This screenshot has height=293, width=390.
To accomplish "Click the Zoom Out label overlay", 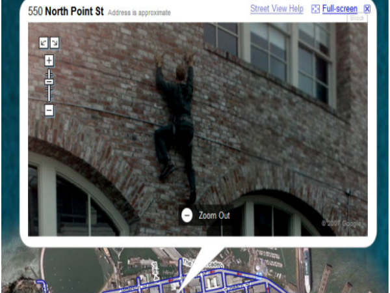I will pyautogui.click(x=214, y=216).
